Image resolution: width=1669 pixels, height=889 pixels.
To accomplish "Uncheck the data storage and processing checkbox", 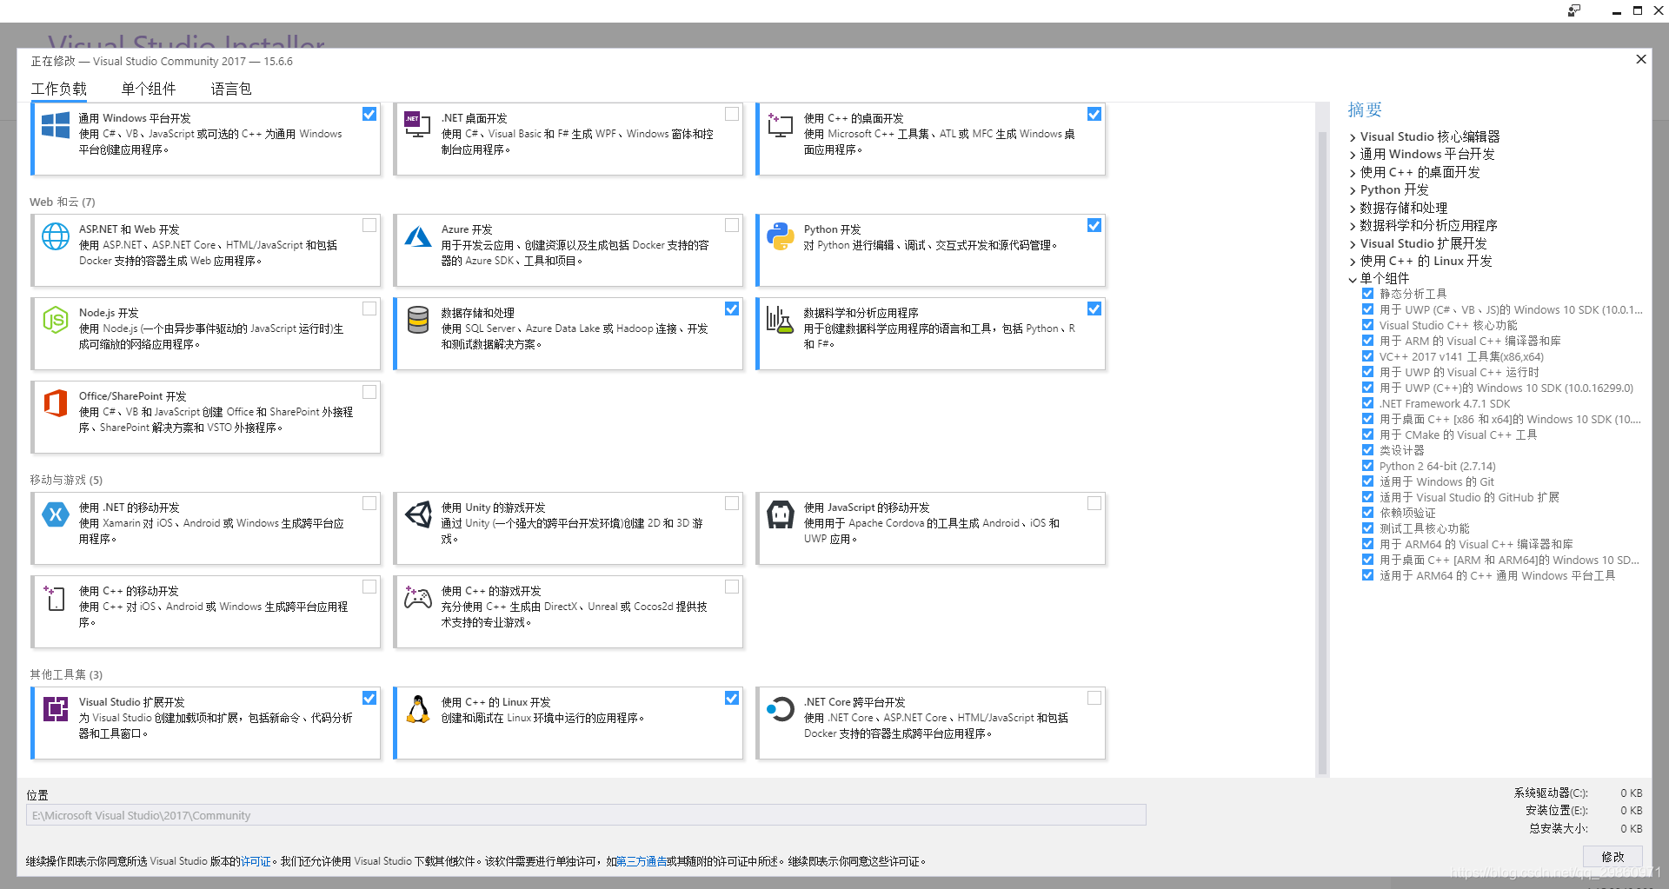I will pos(732,308).
